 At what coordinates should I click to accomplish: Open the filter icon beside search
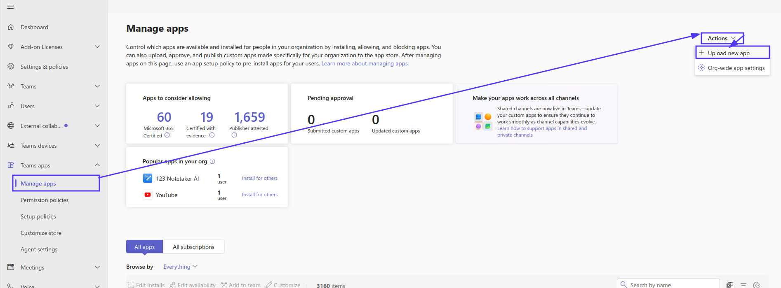click(743, 285)
